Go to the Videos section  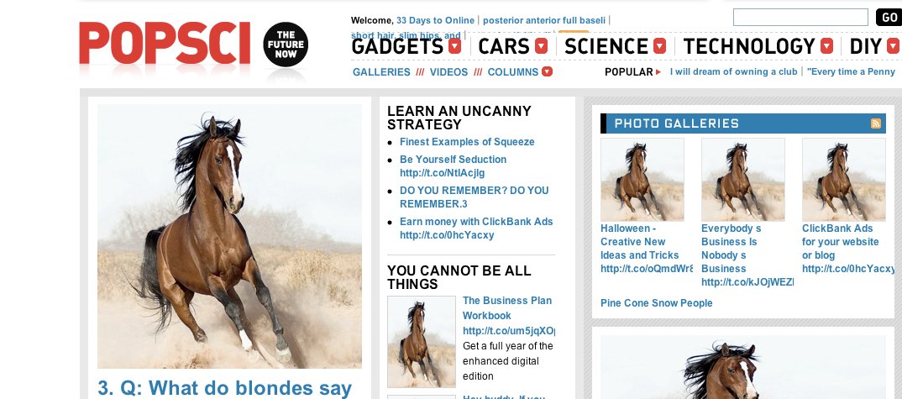click(448, 72)
